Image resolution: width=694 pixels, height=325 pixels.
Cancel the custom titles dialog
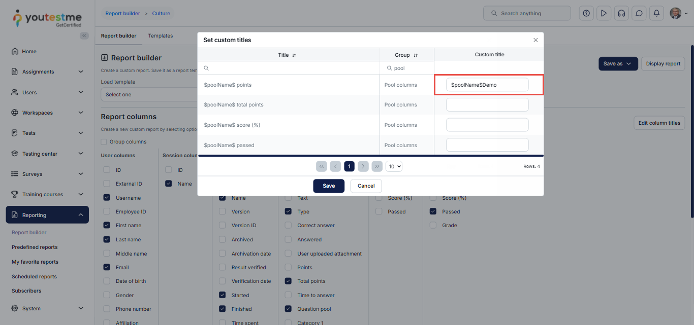tap(366, 186)
